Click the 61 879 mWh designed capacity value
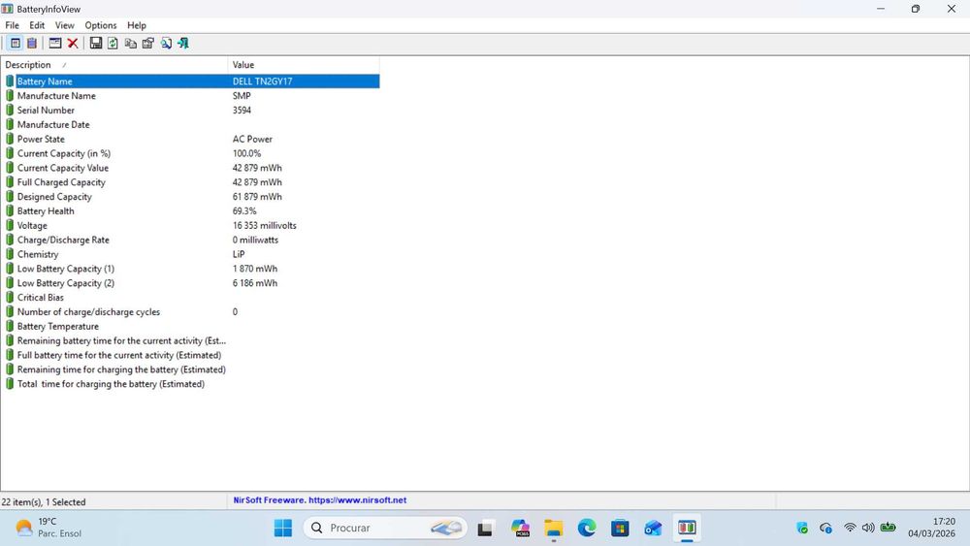970x546 pixels. coord(257,197)
